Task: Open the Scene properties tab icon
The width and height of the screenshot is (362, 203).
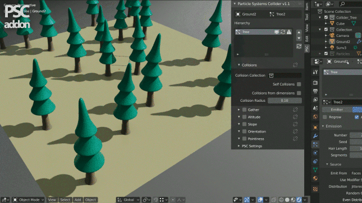Action: 315,108
